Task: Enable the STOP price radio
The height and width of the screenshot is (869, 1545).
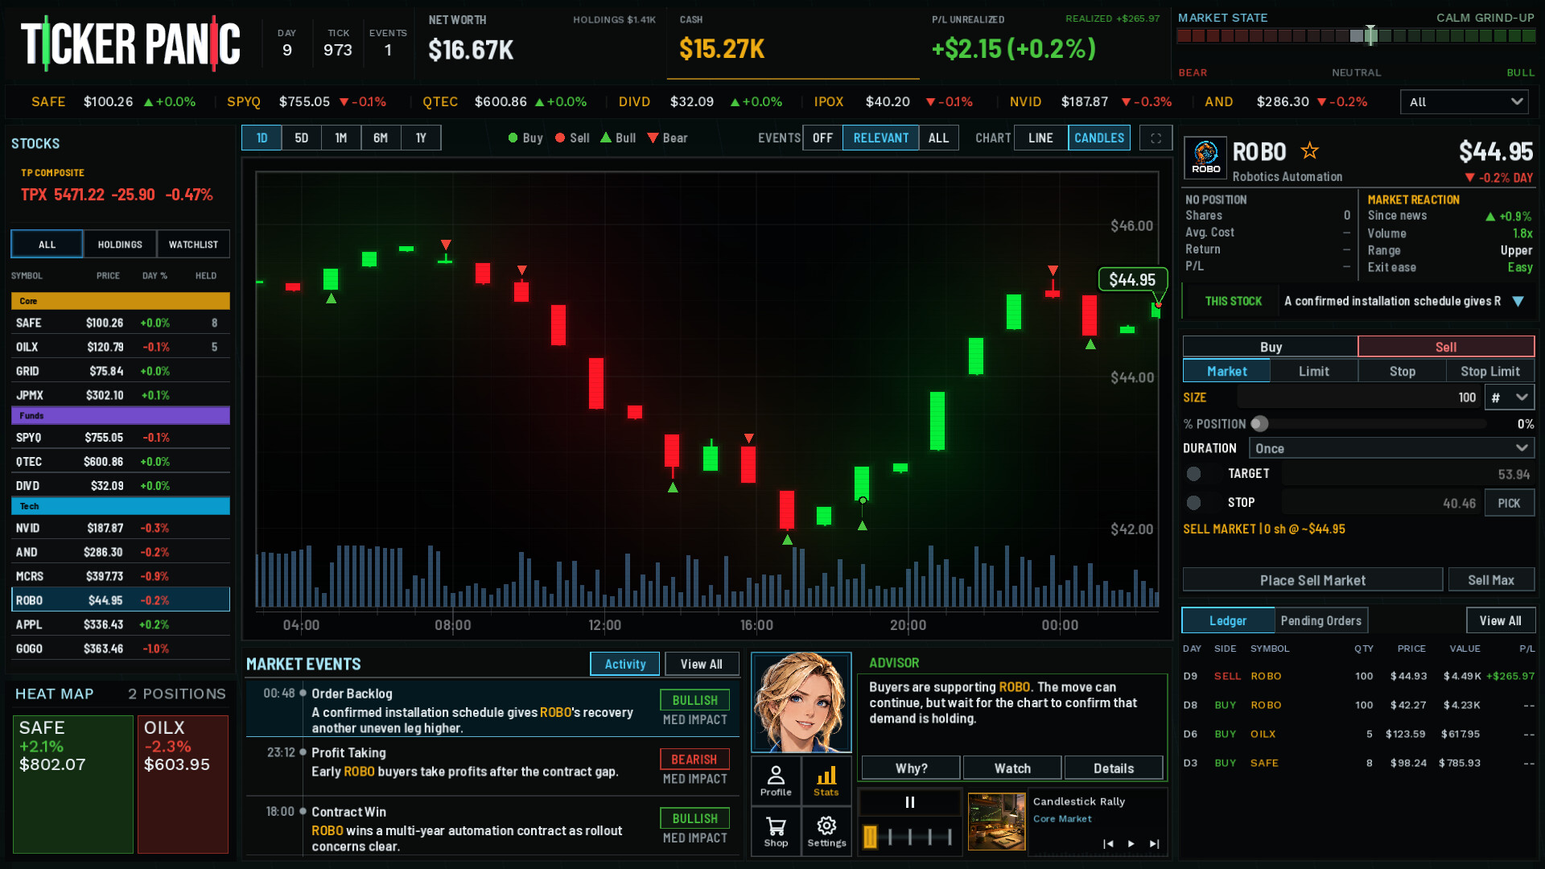Action: [1193, 502]
